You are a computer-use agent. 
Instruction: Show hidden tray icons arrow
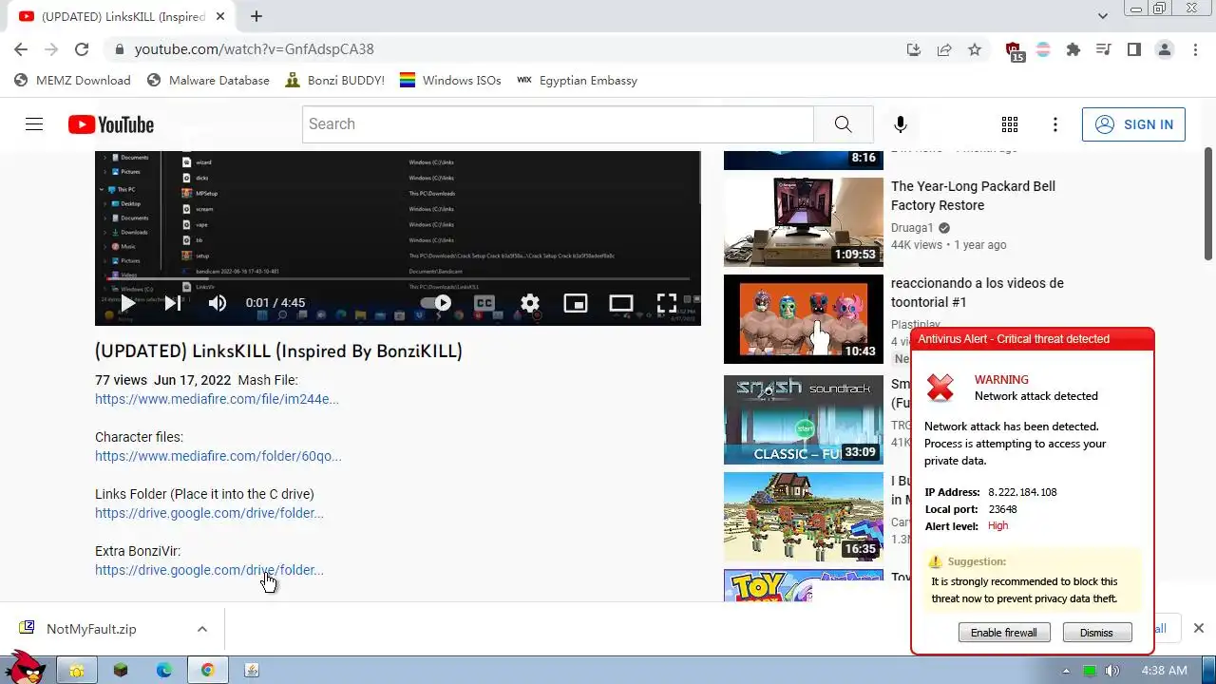1066,671
